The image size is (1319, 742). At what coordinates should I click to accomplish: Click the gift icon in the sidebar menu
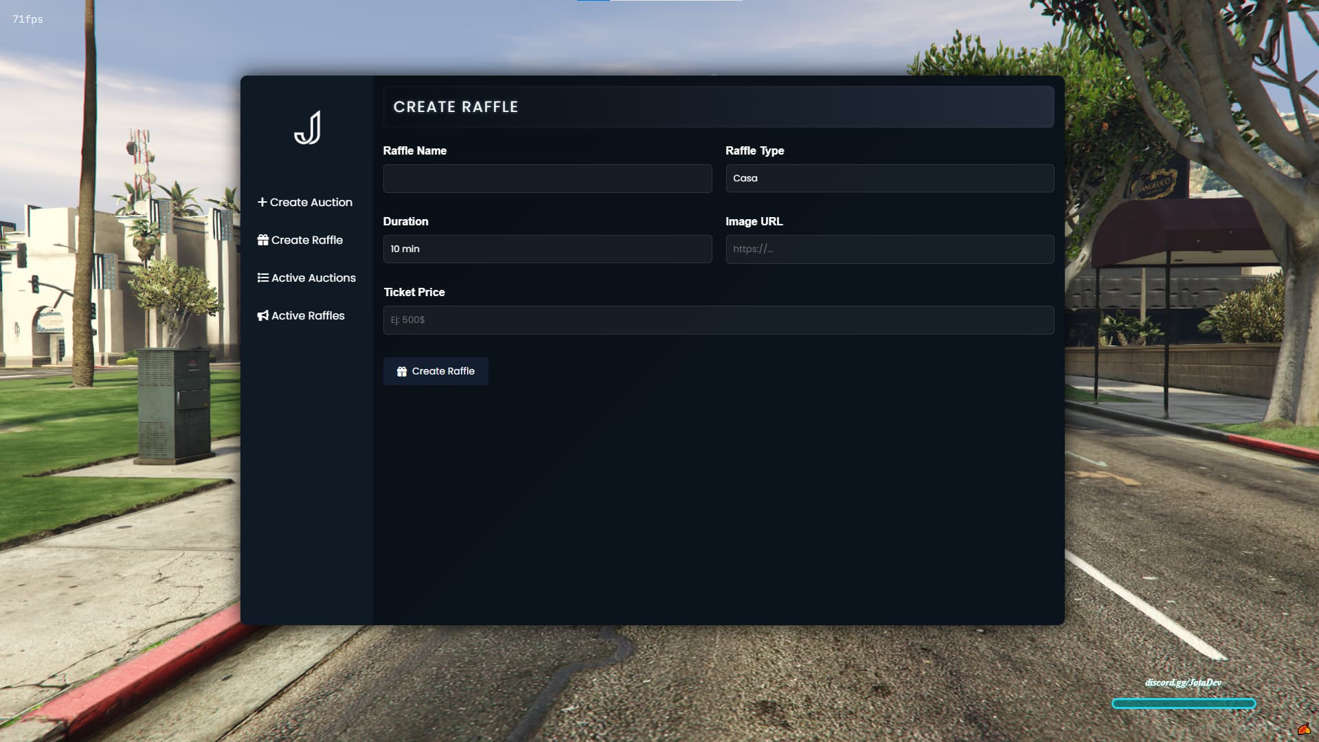tap(262, 240)
